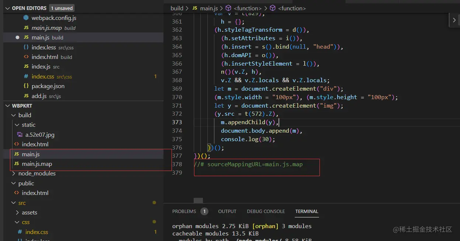Select main.js.map in open editors list
Screen dimensions: 460x241
click(x=46, y=28)
